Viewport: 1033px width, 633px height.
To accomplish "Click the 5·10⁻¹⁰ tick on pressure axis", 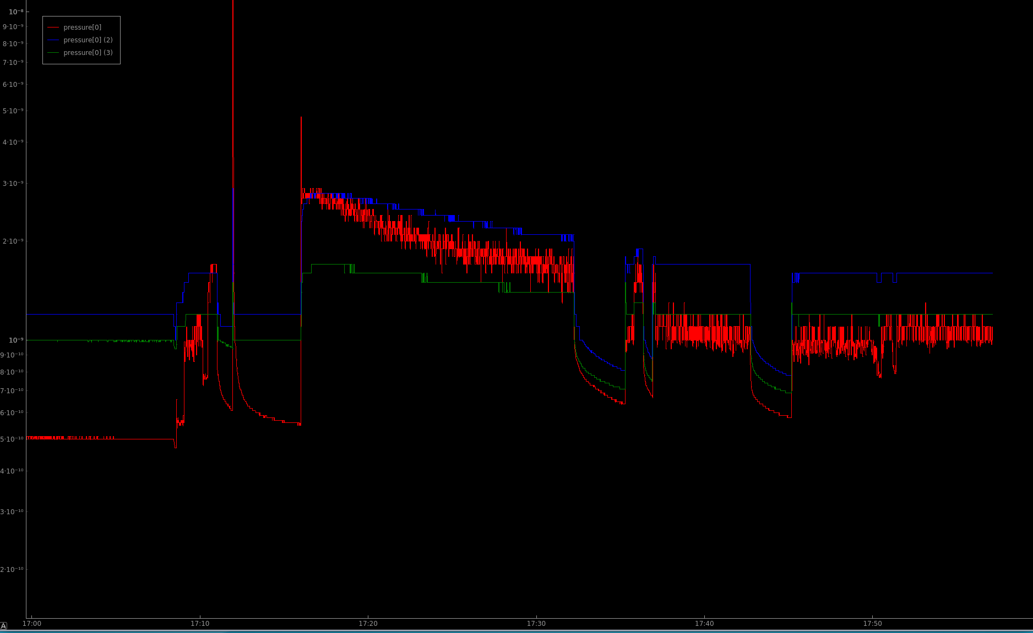I will (x=12, y=439).
